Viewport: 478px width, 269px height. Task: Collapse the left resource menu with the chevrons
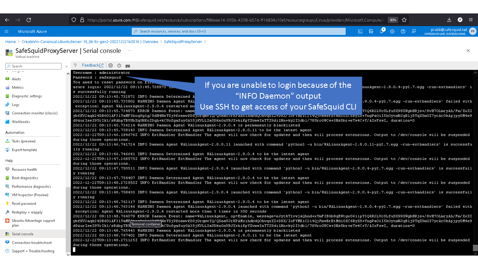pyautogui.click(x=66, y=66)
